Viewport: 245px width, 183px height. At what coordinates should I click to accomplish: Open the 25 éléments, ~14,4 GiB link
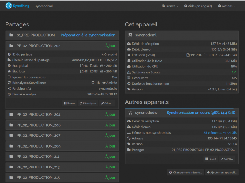tap(220, 133)
